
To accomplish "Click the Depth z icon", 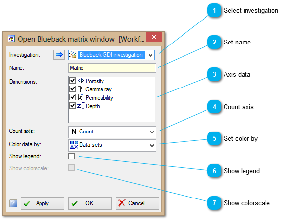I will click(x=81, y=106).
